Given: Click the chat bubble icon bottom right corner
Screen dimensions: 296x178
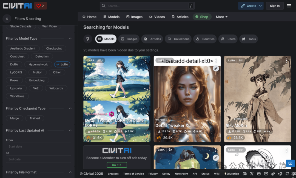Looking at the screenshot, I should (x=290, y=163).
